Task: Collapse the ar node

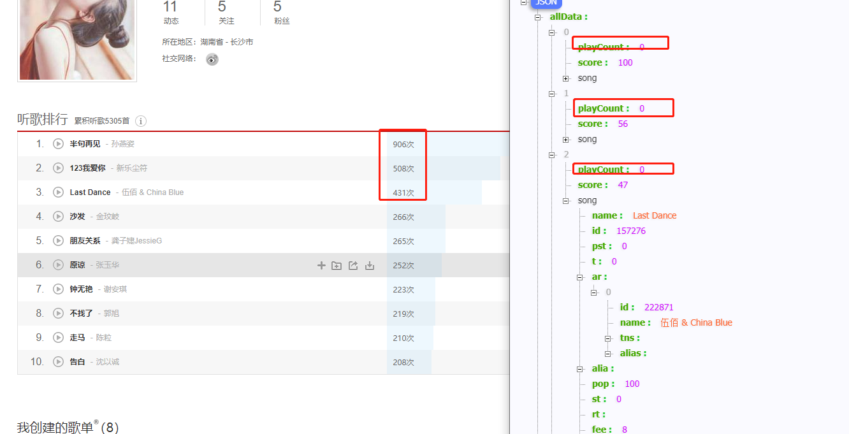Action: [580, 277]
